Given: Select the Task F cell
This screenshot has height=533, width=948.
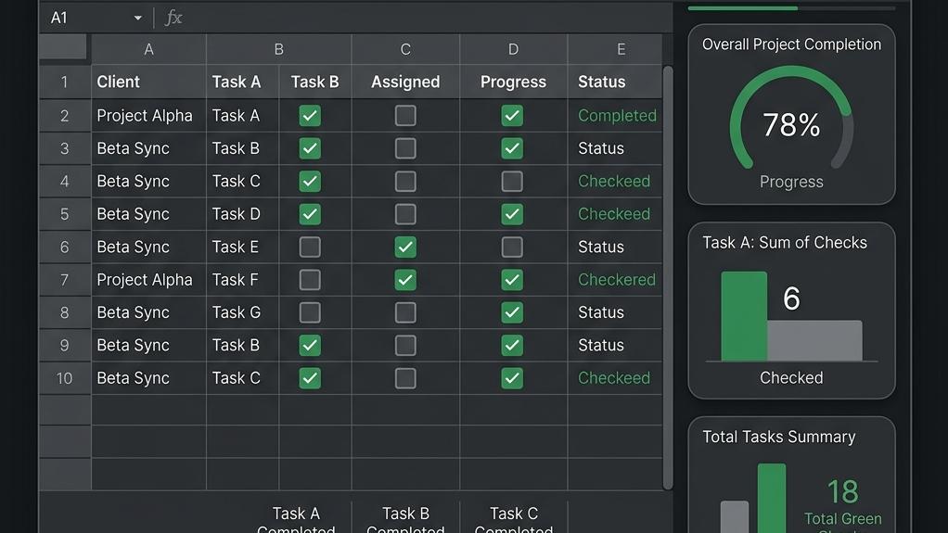Looking at the screenshot, I should tap(242, 280).
